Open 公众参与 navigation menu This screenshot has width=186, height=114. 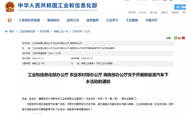(x=112, y=20)
